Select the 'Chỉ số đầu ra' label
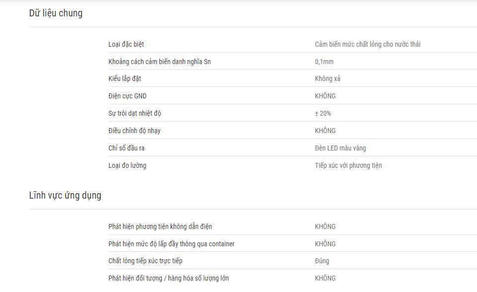Screen dimensions: 477x292 coord(127,148)
